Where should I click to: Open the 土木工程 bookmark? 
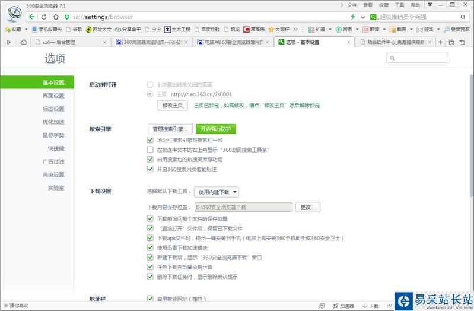pyautogui.click(x=177, y=29)
